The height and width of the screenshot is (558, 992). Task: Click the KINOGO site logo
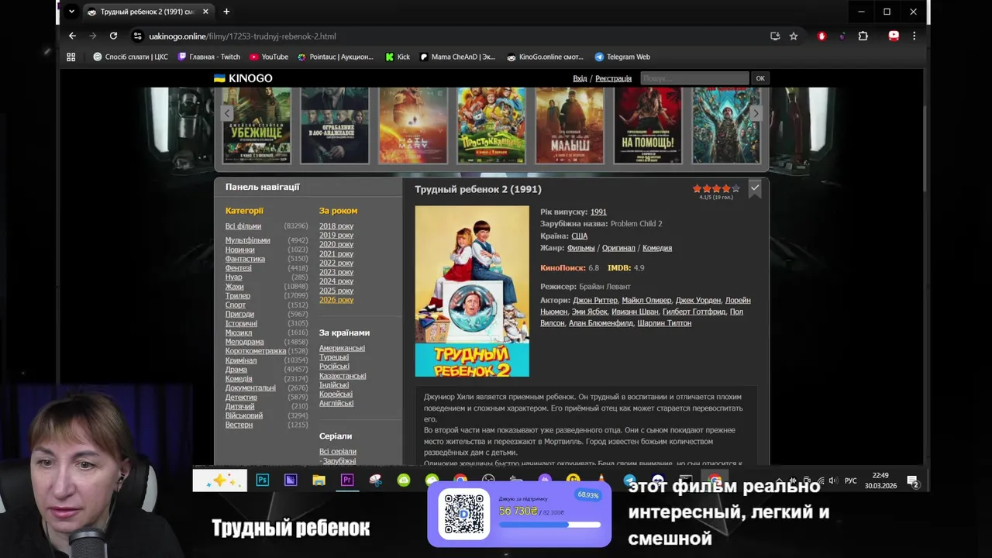(243, 78)
